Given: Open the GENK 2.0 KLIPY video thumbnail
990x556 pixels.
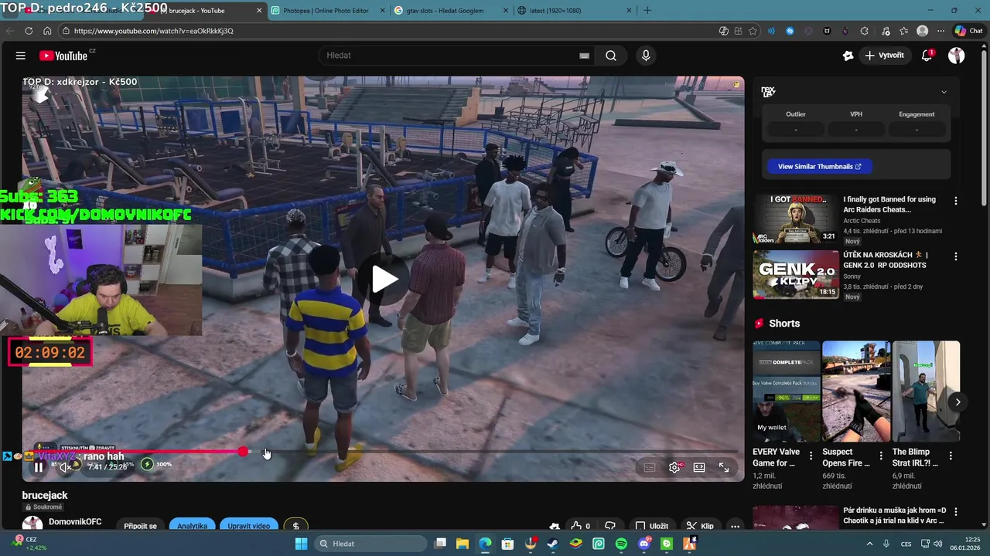Looking at the screenshot, I should pyautogui.click(x=796, y=274).
